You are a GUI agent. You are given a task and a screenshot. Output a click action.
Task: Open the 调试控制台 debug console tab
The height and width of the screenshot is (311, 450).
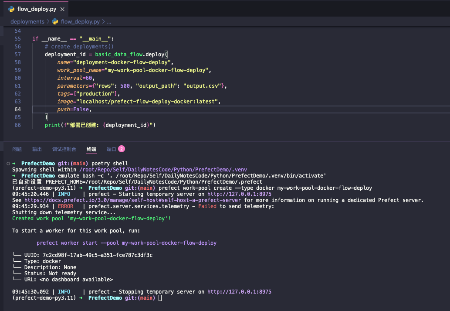pyautogui.click(x=64, y=149)
